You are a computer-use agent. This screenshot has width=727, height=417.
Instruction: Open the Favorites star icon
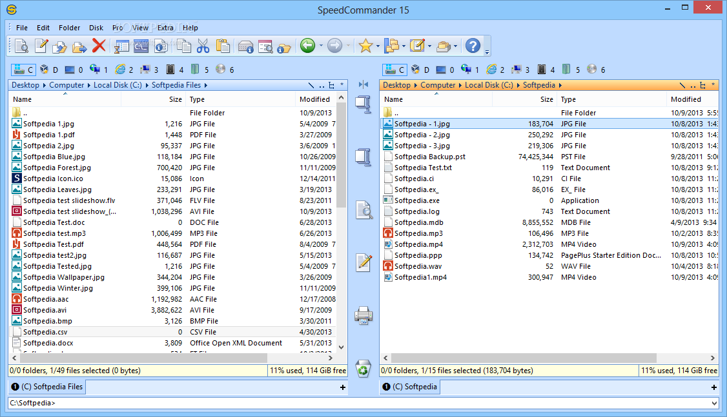coord(365,46)
